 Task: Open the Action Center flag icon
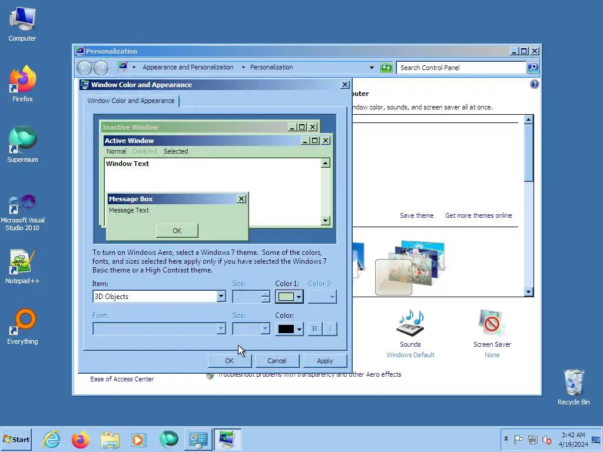(518, 439)
